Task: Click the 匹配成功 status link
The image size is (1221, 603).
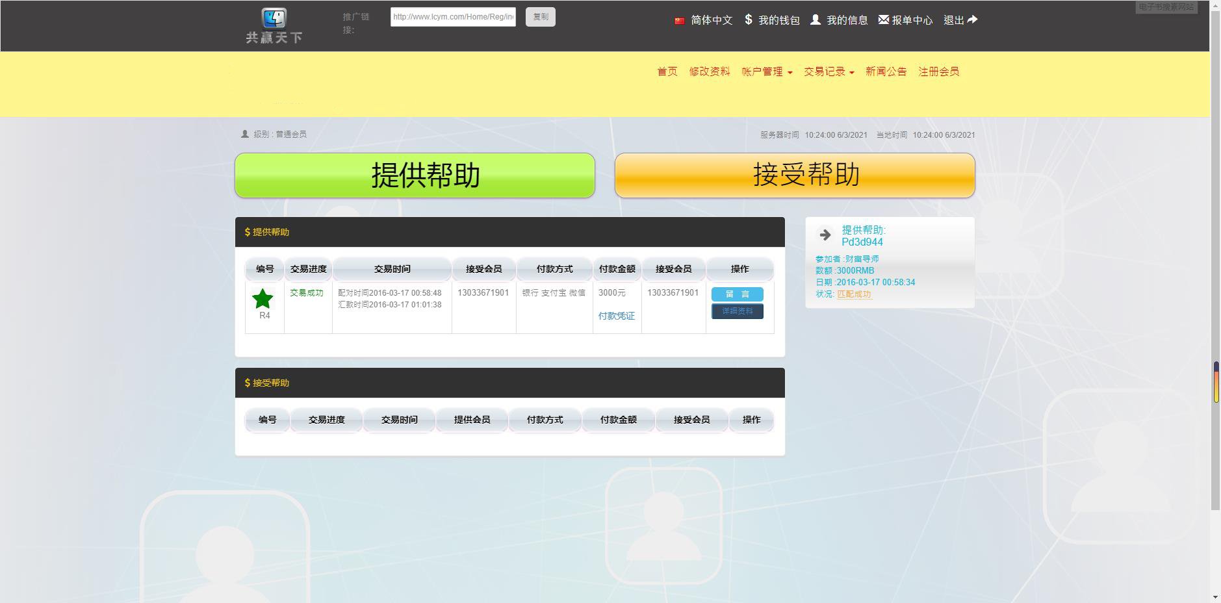Action: (855, 294)
